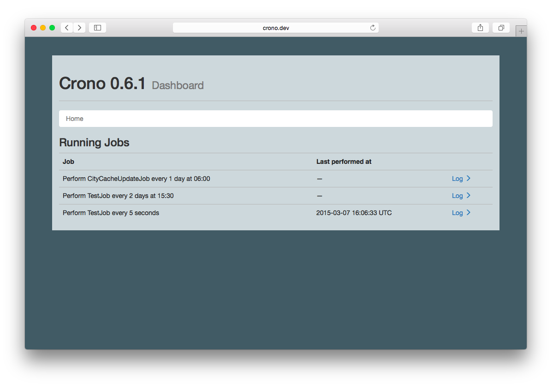
Task: Open Log for CityCacheUpdateJob
Action: point(457,179)
